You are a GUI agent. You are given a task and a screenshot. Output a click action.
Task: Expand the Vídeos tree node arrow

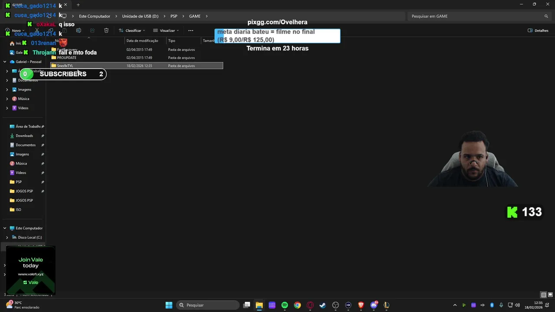pyautogui.click(x=7, y=108)
